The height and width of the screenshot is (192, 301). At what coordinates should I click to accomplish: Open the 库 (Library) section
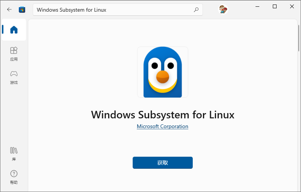click(x=14, y=154)
